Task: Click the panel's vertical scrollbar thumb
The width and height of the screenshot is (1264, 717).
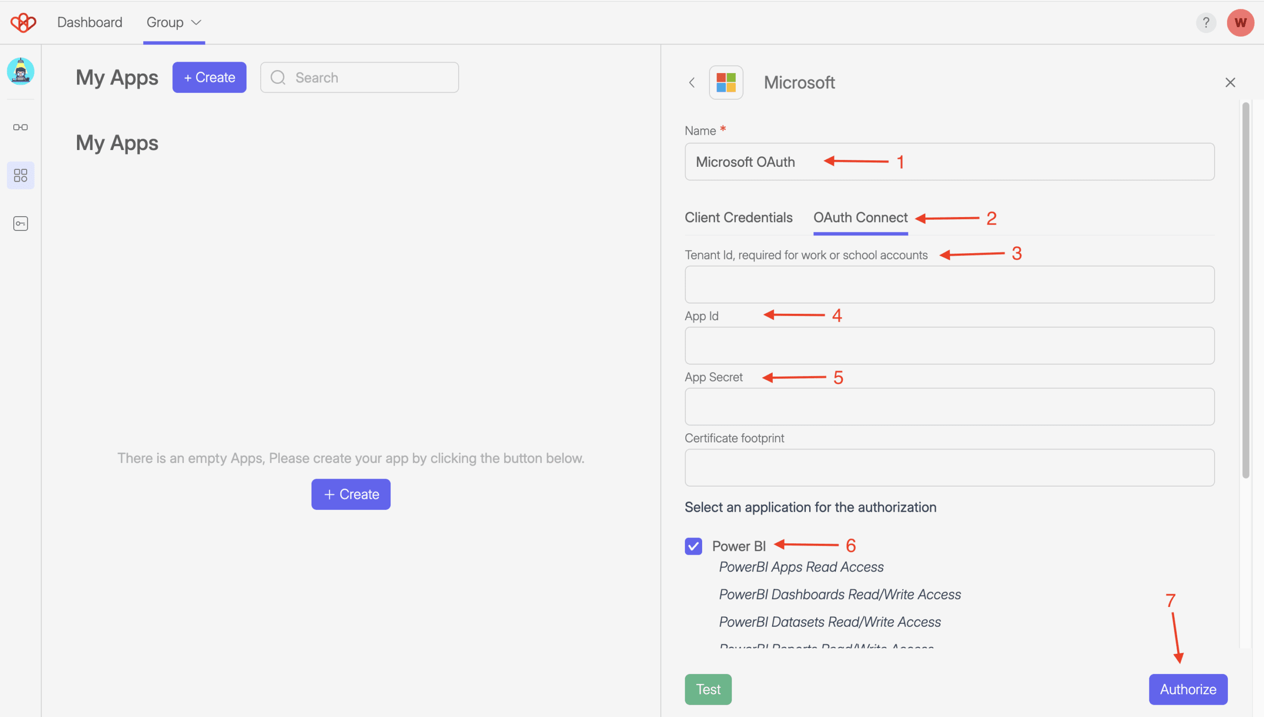Action: (x=1245, y=290)
